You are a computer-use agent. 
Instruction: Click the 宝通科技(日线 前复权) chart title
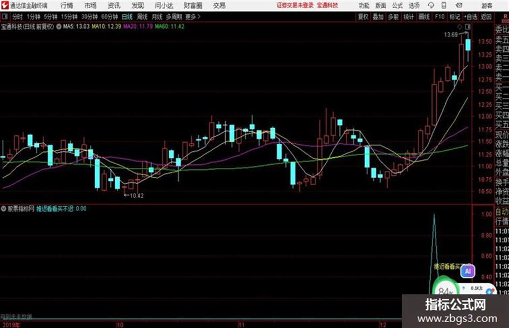(x=27, y=26)
